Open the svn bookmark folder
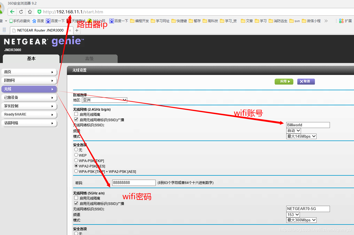The height and width of the screenshot is (235, 354). pos(294,21)
